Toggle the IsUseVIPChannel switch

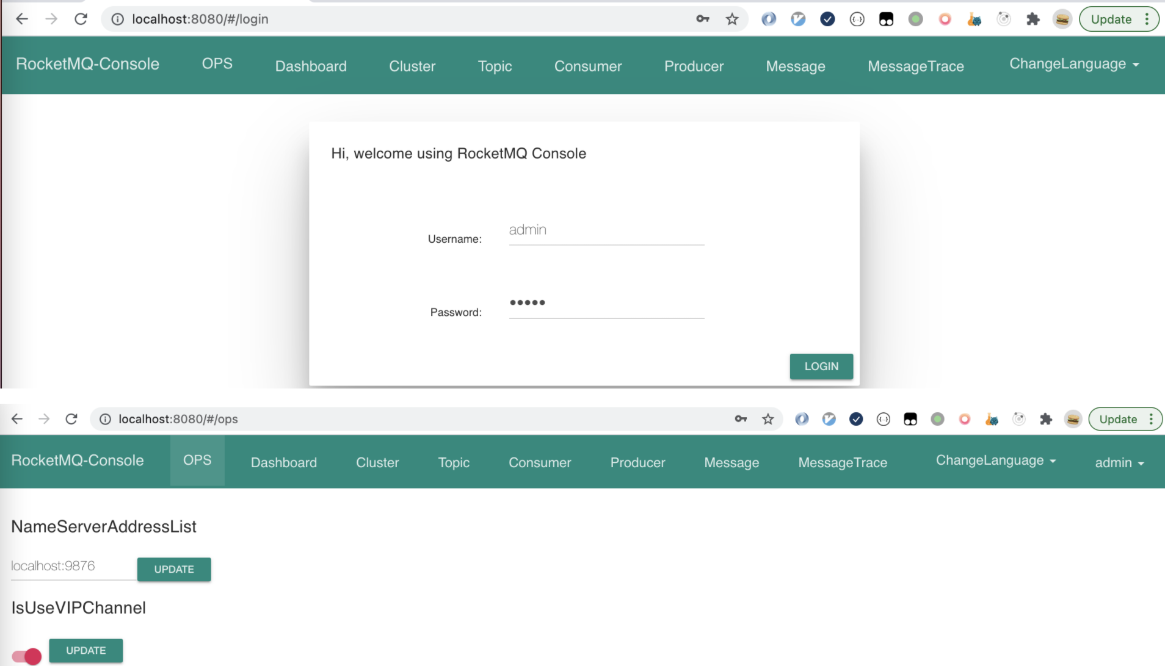(26, 656)
